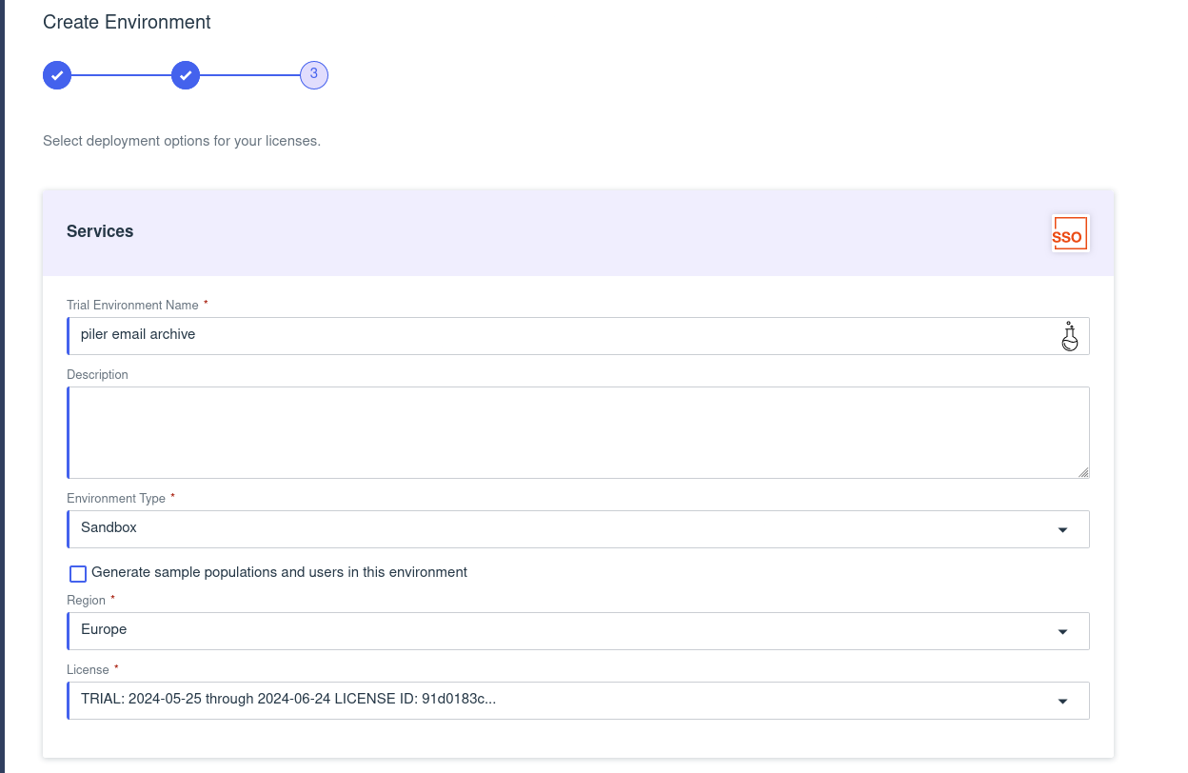Click the dark left sidebar strip
This screenshot has width=1188, height=773.
2,381
